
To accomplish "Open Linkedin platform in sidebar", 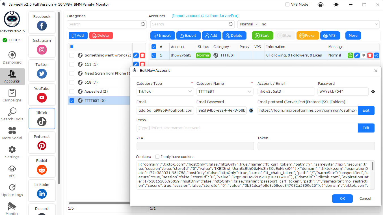I will pyautogui.click(x=42, y=190).
